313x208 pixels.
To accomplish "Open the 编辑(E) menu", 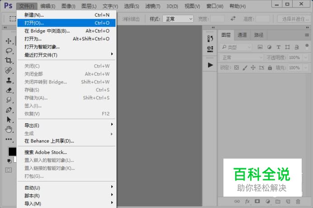I will [x=47, y=6].
